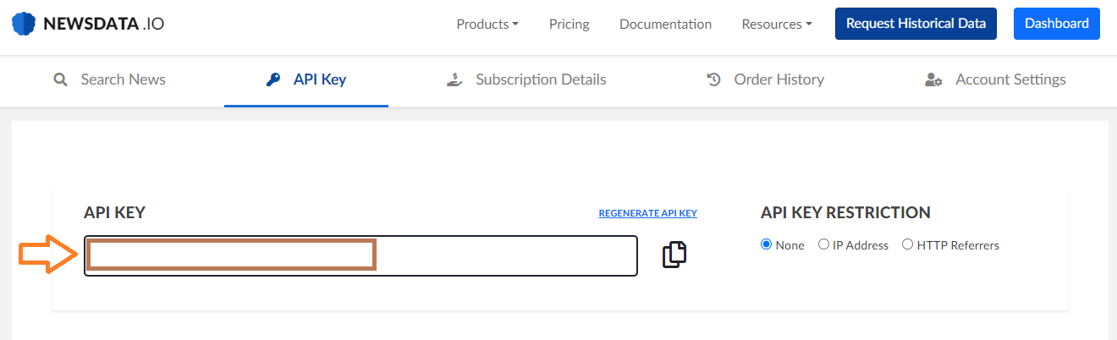Open the Resources dropdown menu
The height and width of the screenshot is (340, 1117).
[777, 24]
